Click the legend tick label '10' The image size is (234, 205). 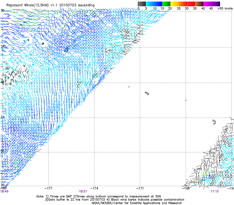coord(154,9)
